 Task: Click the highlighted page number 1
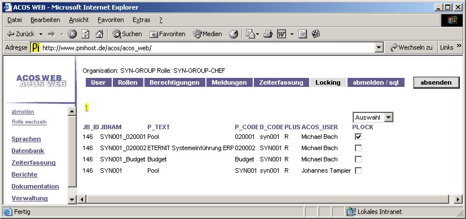pyautogui.click(x=86, y=107)
